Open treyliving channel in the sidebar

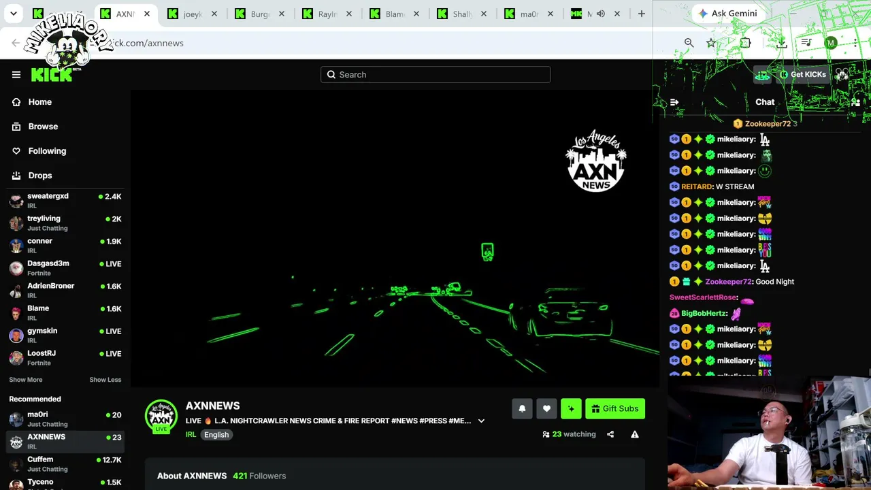click(x=65, y=223)
